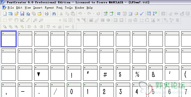Select the exclamation mark glyph cell
191x97 pixels.
(74, 73)
